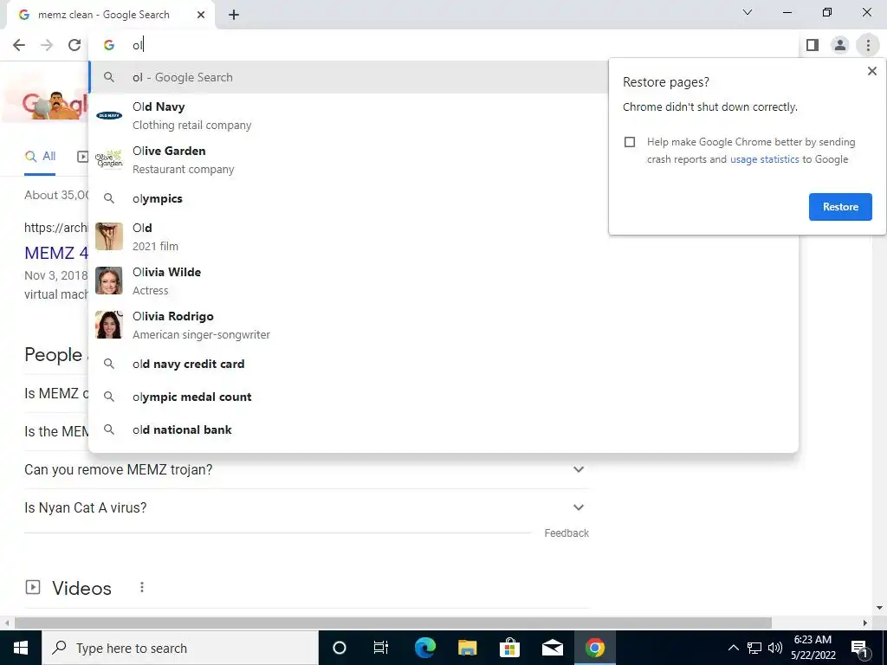Tick the crash reports checkbox

pos(630,142)
